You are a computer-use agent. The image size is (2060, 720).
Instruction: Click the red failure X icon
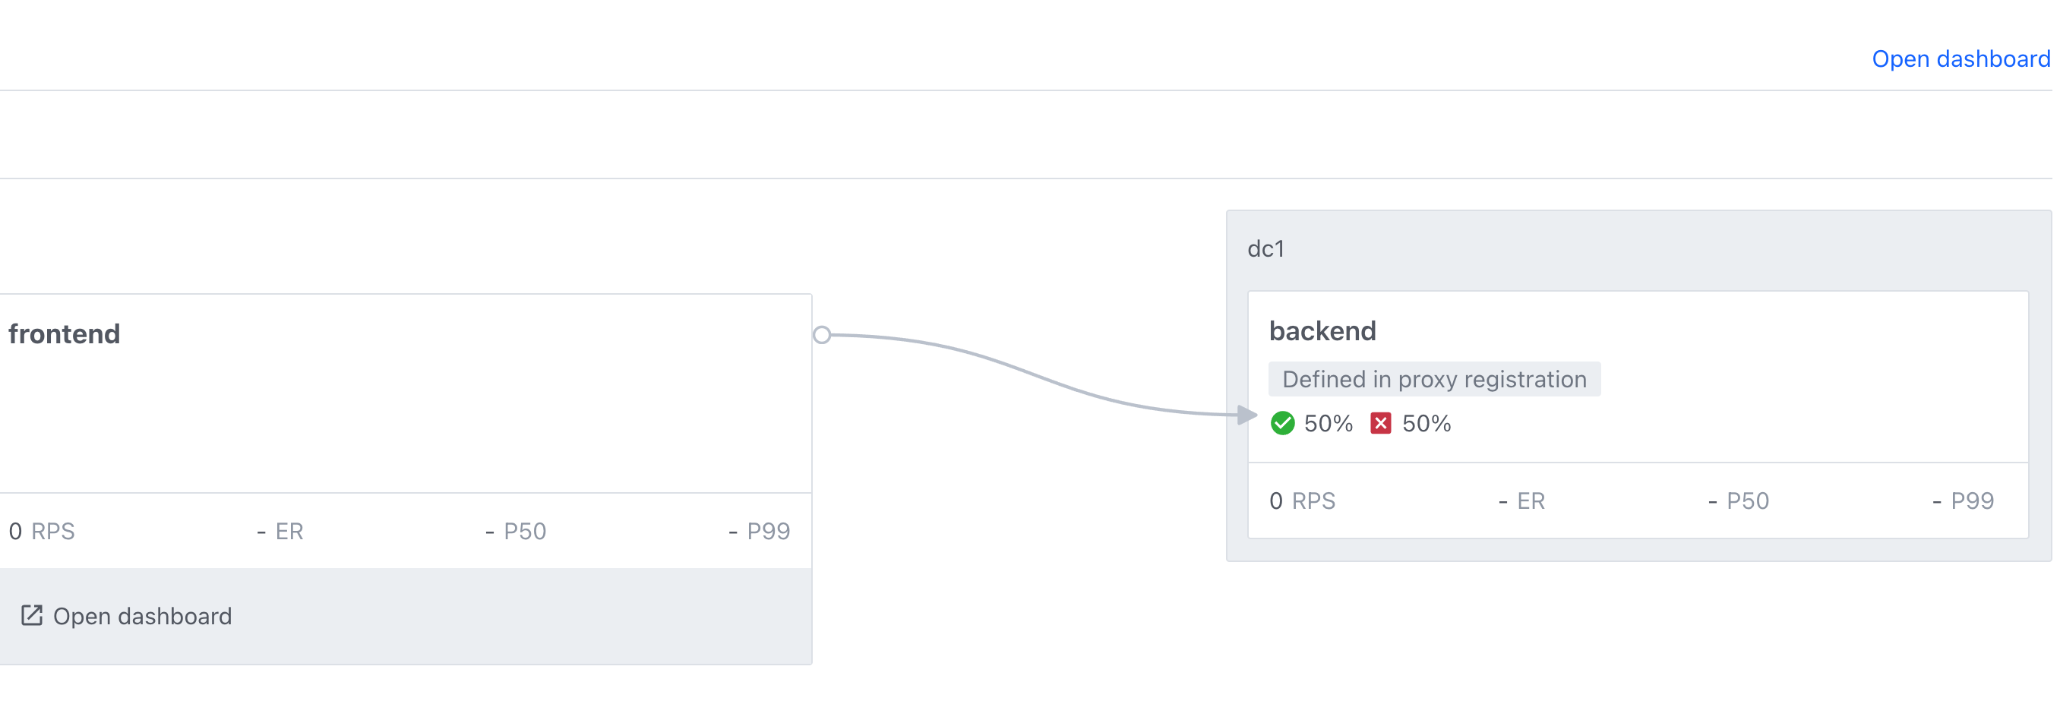[1381, 423]
